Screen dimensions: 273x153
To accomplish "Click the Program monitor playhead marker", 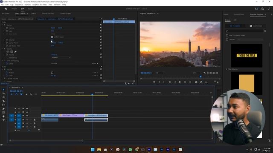I will coord(200,76).
